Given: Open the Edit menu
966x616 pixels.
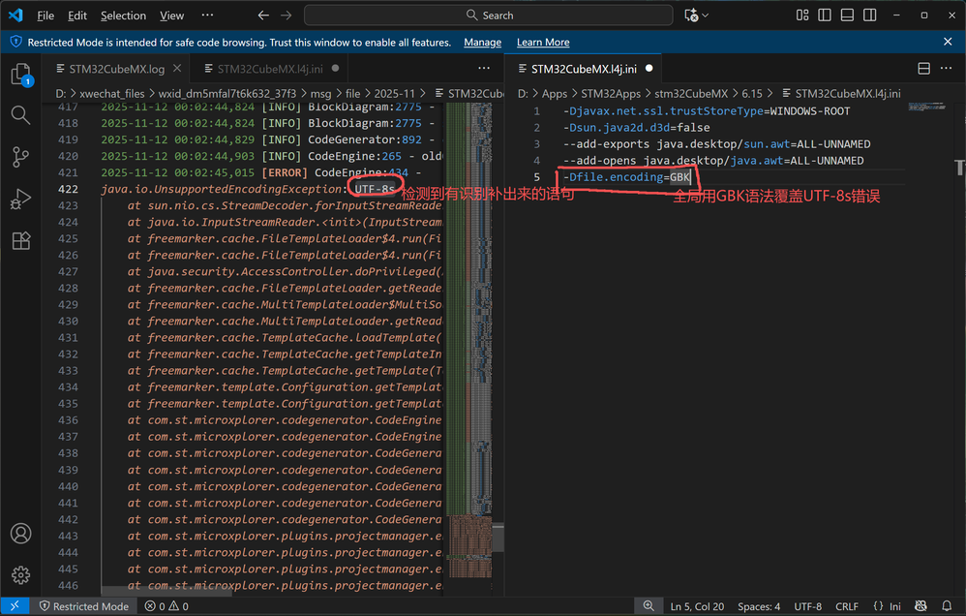Looking at the screenshot, I should click(77, 15).
